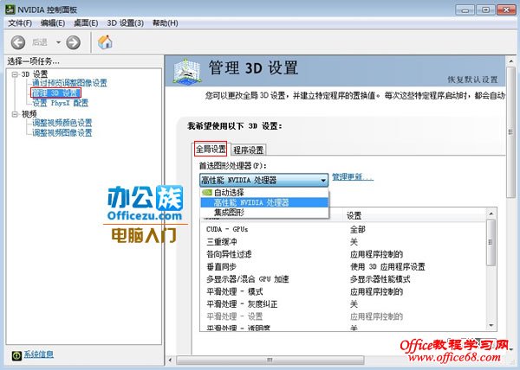Image resolution: width=520 pixels, height=370 pixels.
Task: Click main panel vertical scrollbar thumb
Action: click(x=510, y=132)
